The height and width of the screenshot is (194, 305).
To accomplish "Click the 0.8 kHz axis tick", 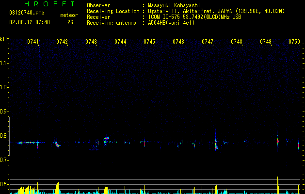I will [3, 136].
